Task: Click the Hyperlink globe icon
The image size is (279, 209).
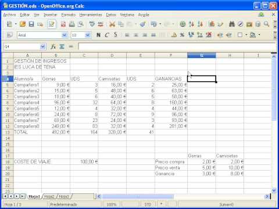Action: 183,24
